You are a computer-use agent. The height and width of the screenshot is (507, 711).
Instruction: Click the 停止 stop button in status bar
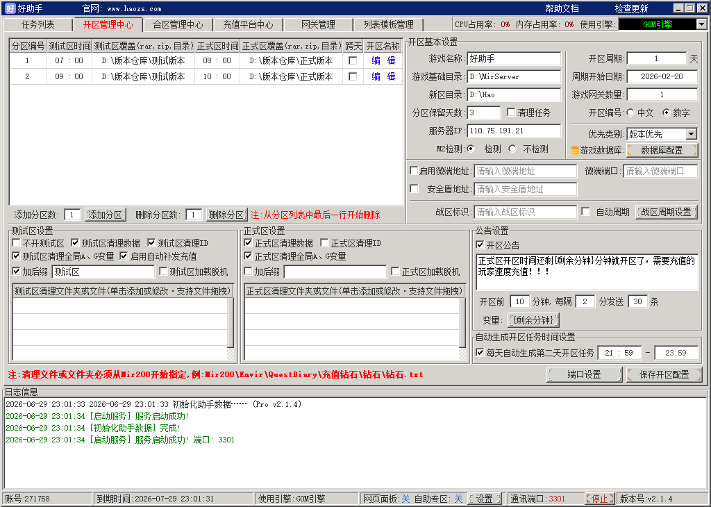click(x=599, y=499)
